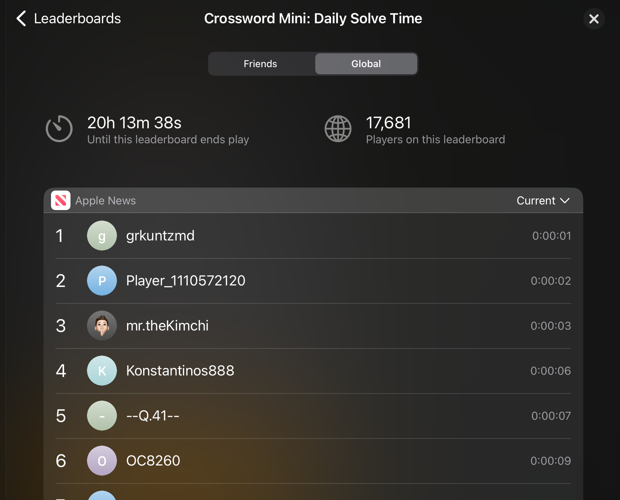620x500 pixels.
Task: Enable the Global leaderboard view
Action: 366,63
